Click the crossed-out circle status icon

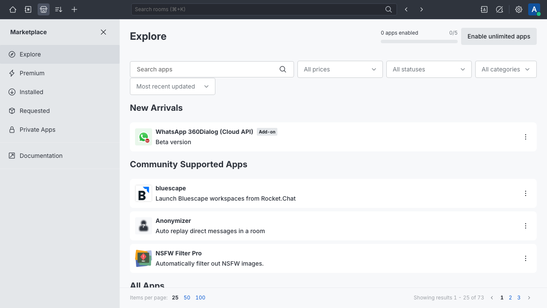coord(500,9)
